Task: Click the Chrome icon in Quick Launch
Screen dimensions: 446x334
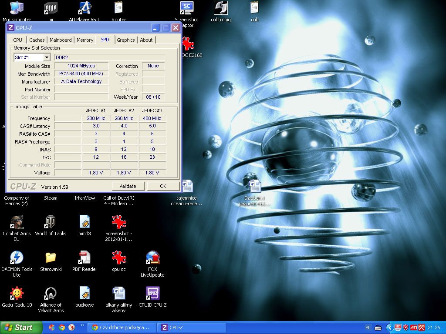Action: (x=62, y=327)
